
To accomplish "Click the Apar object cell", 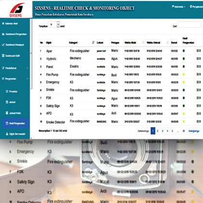I will [x=49, y=51].
